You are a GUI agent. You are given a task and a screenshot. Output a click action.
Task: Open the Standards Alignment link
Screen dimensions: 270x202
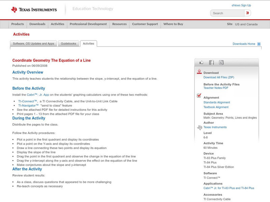coord(217,102)
